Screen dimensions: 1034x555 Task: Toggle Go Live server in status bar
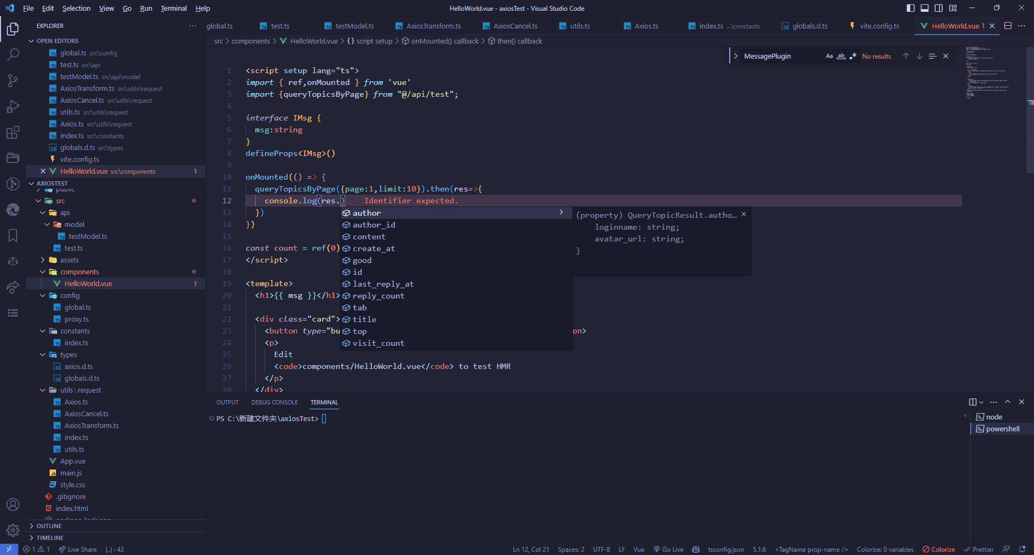click(668, 549)
